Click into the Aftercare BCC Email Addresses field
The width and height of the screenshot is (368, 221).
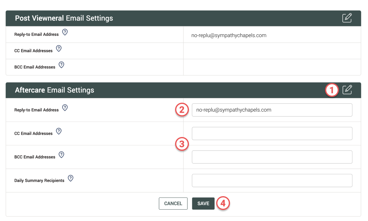pos(272,157)
